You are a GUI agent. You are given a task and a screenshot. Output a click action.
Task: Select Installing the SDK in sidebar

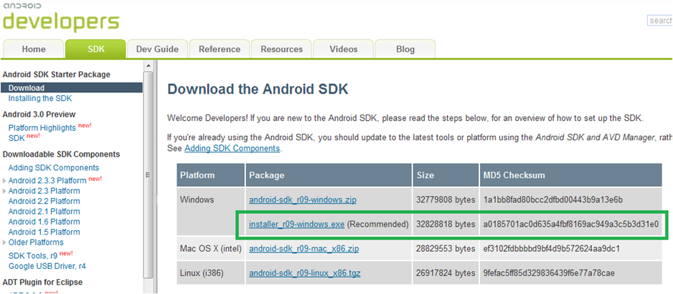40,98
